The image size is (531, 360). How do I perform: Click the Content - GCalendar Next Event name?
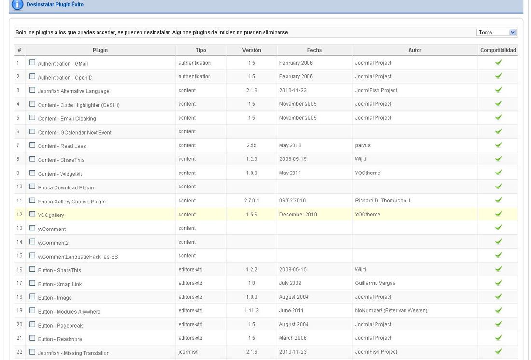coord(74,132)
